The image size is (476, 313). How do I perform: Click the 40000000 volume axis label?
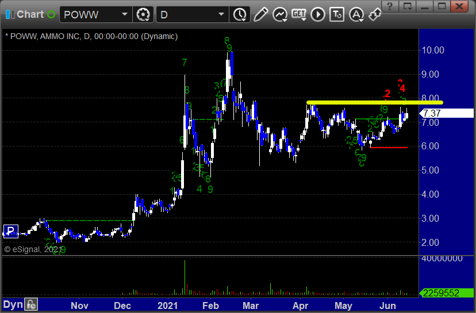tap(442, 258)
